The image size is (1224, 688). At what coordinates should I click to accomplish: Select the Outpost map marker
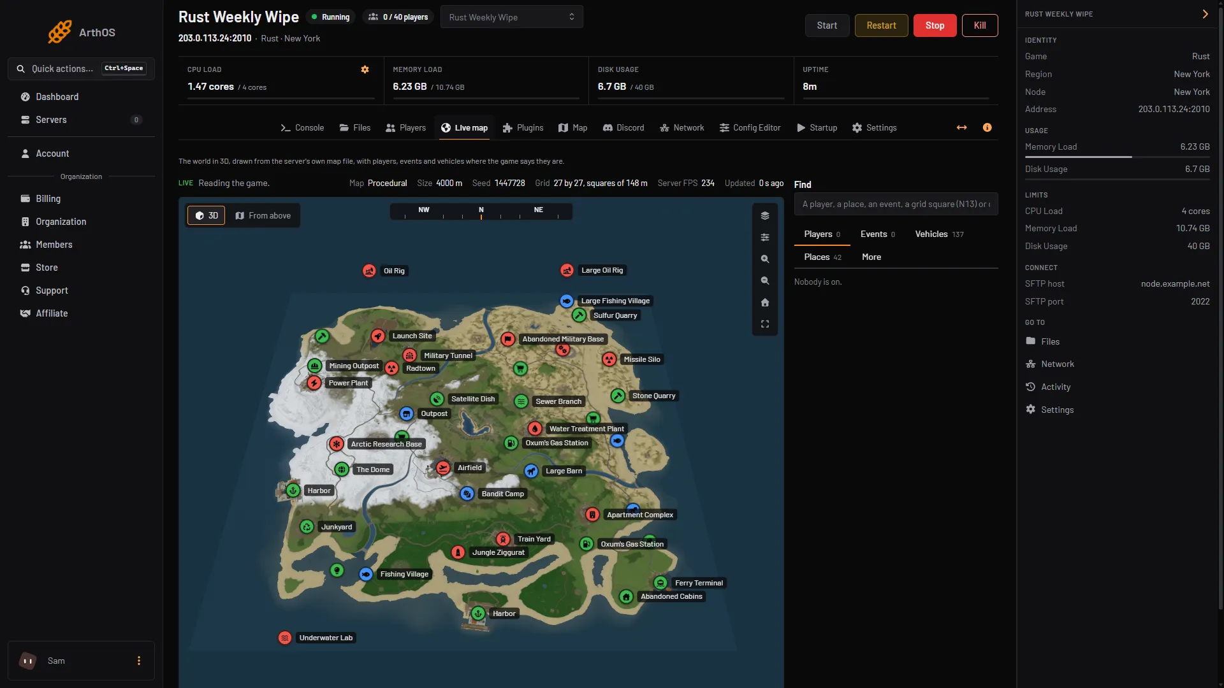tap(407, 413)
